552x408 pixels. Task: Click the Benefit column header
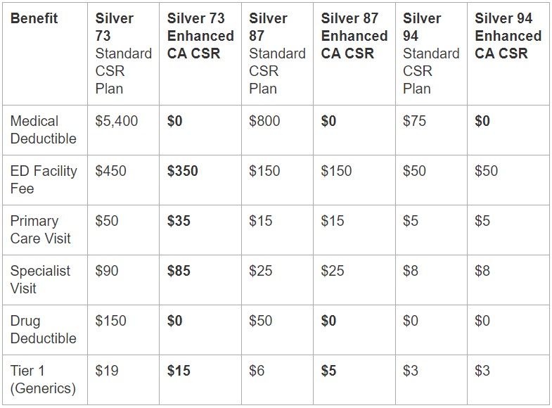point(33,18)
